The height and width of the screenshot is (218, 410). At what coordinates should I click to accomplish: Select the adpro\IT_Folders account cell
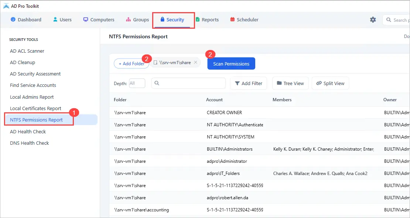[223, 173]
